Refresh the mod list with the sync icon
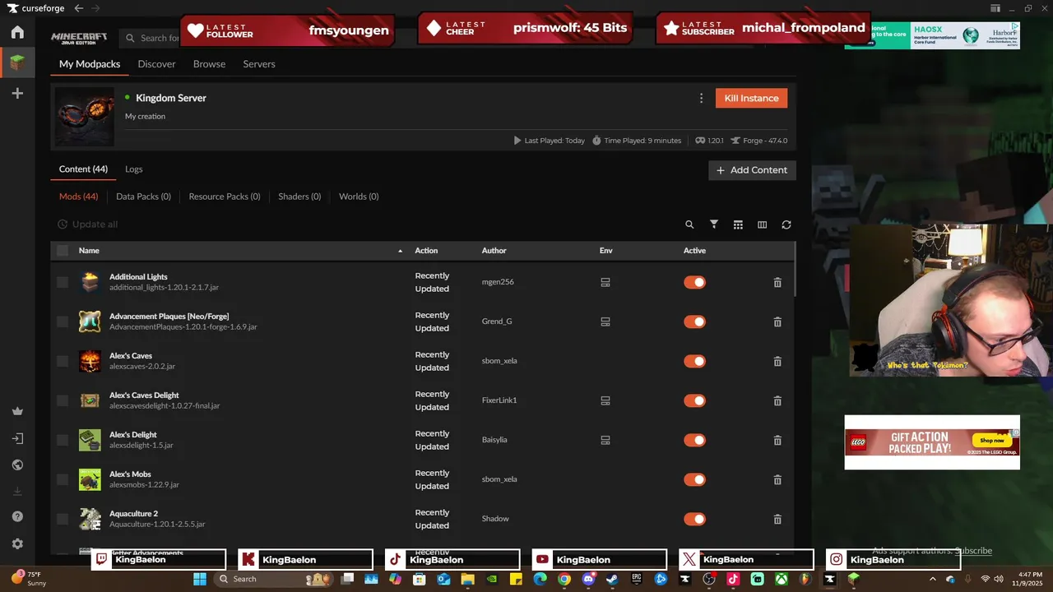The height and width of the screenshot is (592, 1053). pos(786,224)
